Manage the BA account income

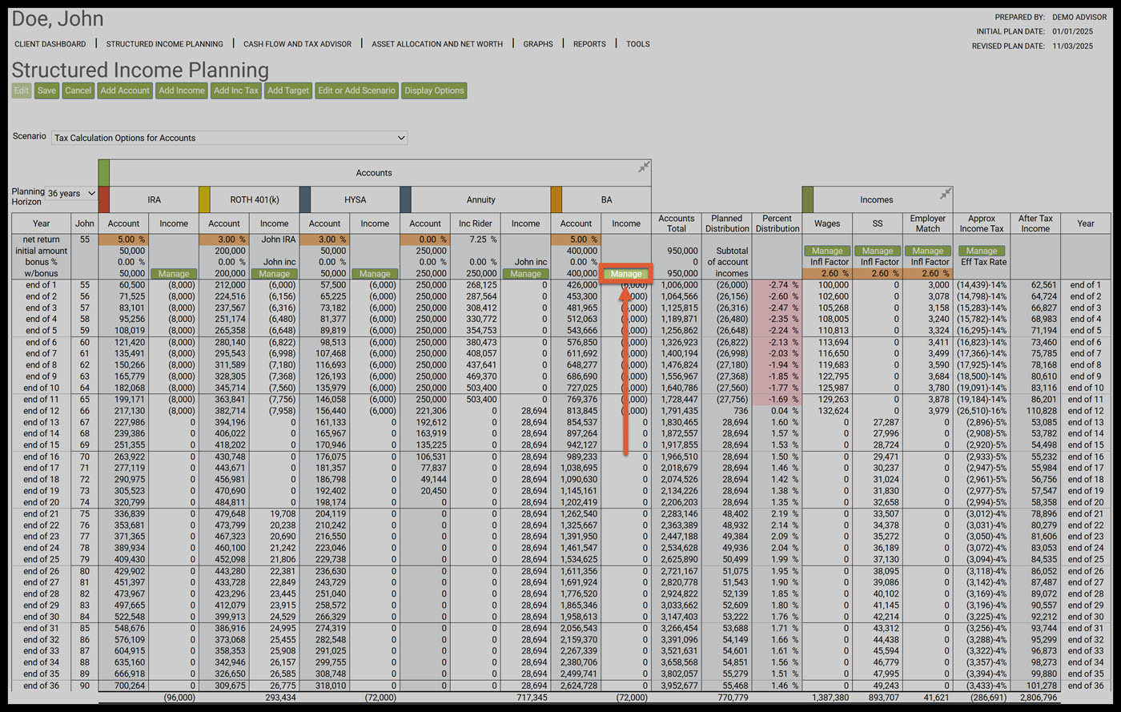pos(626,274)
